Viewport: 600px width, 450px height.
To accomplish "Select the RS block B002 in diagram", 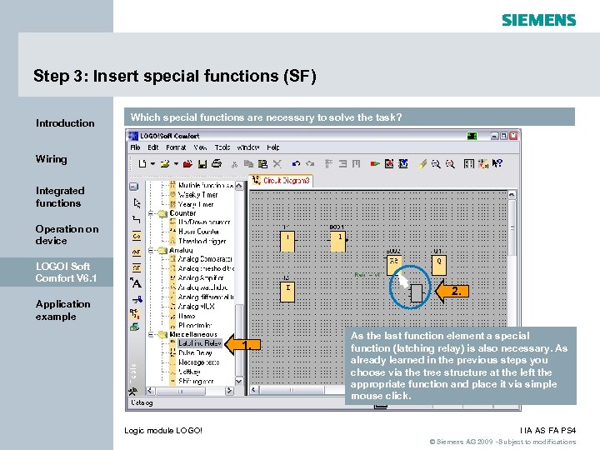I will click(x=393, y=265).
